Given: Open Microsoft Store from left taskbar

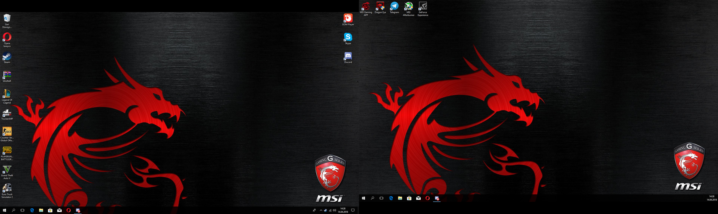Looking at the screenshot, I should pos(50,210).
